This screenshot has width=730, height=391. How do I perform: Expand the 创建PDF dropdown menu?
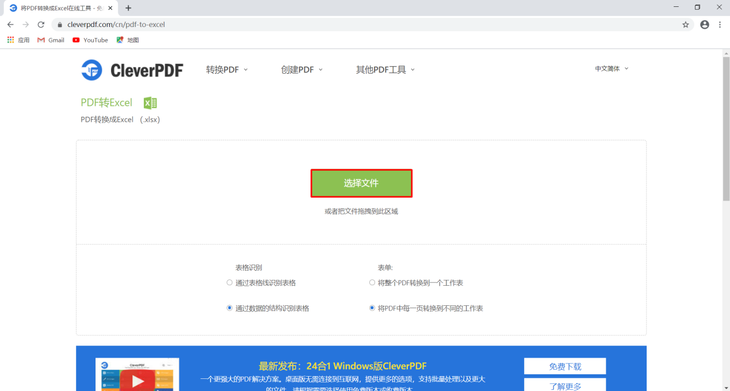302,70
